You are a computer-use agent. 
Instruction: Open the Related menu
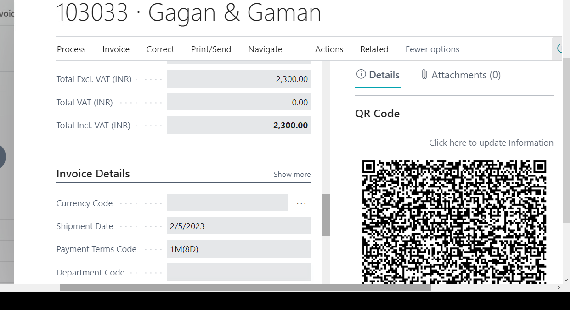374,49
